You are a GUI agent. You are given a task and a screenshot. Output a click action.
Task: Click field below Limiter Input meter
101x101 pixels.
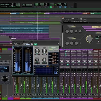[17, 74]
